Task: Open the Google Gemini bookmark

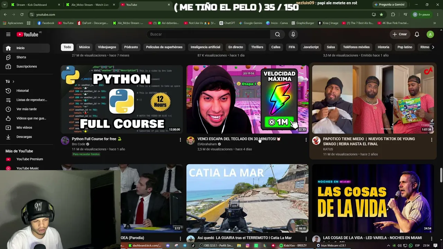Action: pyautogui.click(x=250, y=23)
